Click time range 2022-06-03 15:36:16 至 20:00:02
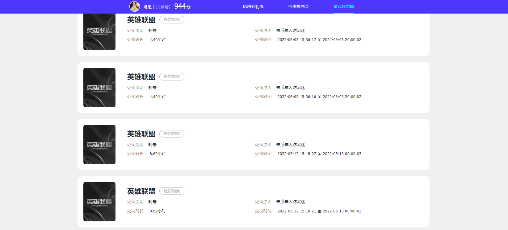 click(319, 97)
